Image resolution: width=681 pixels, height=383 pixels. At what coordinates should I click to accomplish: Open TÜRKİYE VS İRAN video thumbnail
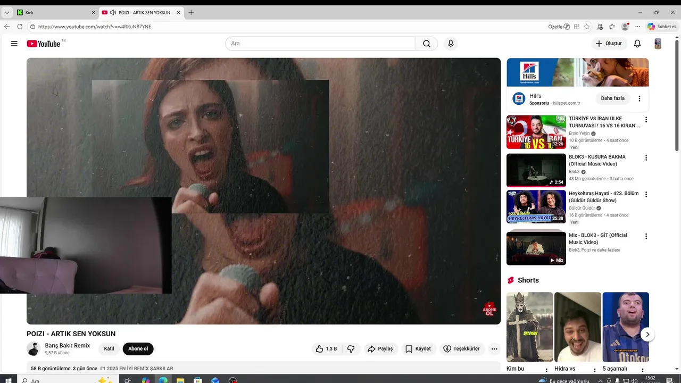click(536, 132)
